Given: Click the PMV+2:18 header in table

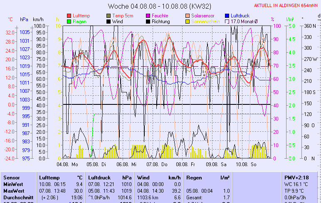Looking at the screenshot, I should [x=296, y=177].
